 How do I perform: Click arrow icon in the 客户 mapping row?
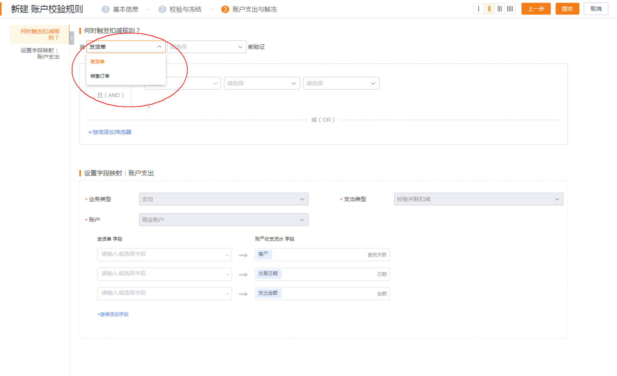[243, 255]
